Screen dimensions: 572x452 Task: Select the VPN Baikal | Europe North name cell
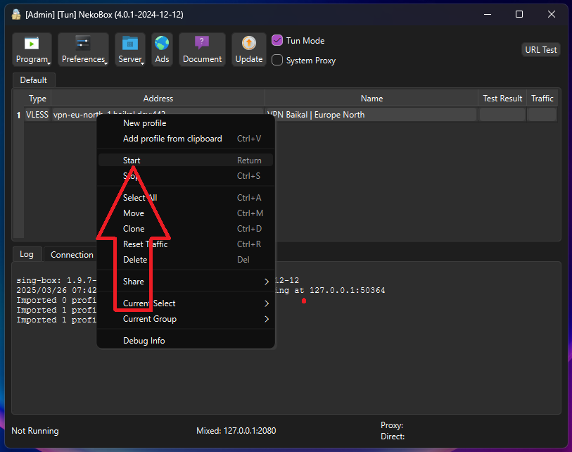pos(371,115)
